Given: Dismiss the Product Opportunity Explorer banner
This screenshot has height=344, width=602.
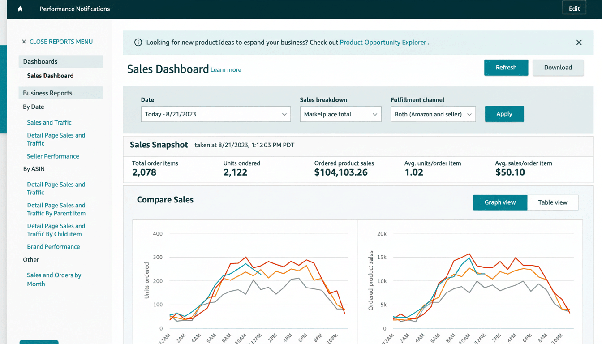Looking at the screenshot, I should pos(579,42).
